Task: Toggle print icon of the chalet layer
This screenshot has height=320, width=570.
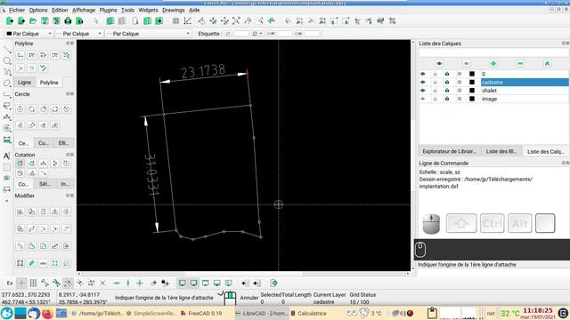Action: (x=447, y=91)
